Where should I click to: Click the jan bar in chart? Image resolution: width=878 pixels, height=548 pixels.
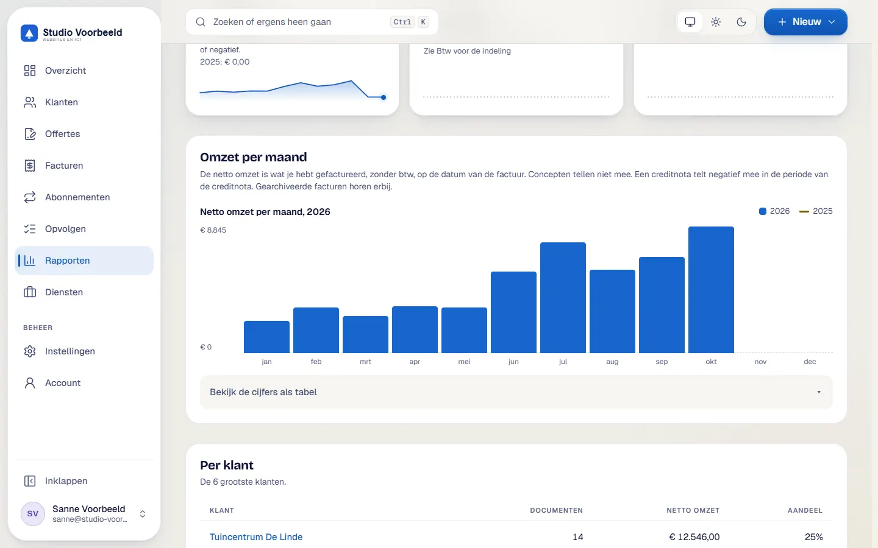266,337
